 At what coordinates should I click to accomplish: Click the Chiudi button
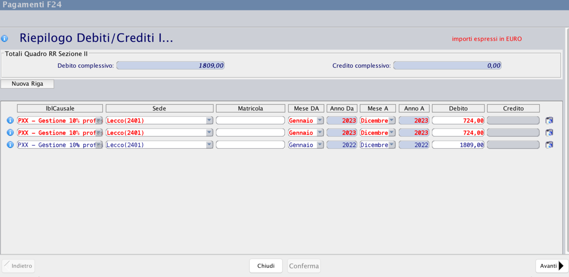tap(266, 266)
